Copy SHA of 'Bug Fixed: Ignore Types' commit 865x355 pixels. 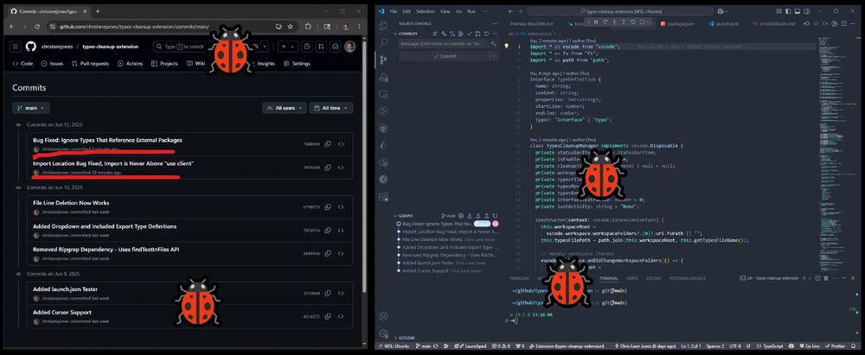(x=328, y=144)
